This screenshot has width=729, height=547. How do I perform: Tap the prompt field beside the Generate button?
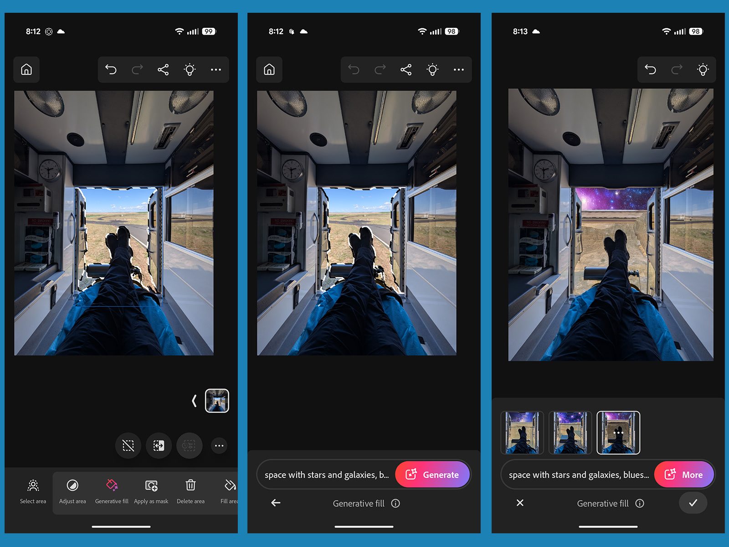pyautogui.click(x=326, y=475)
